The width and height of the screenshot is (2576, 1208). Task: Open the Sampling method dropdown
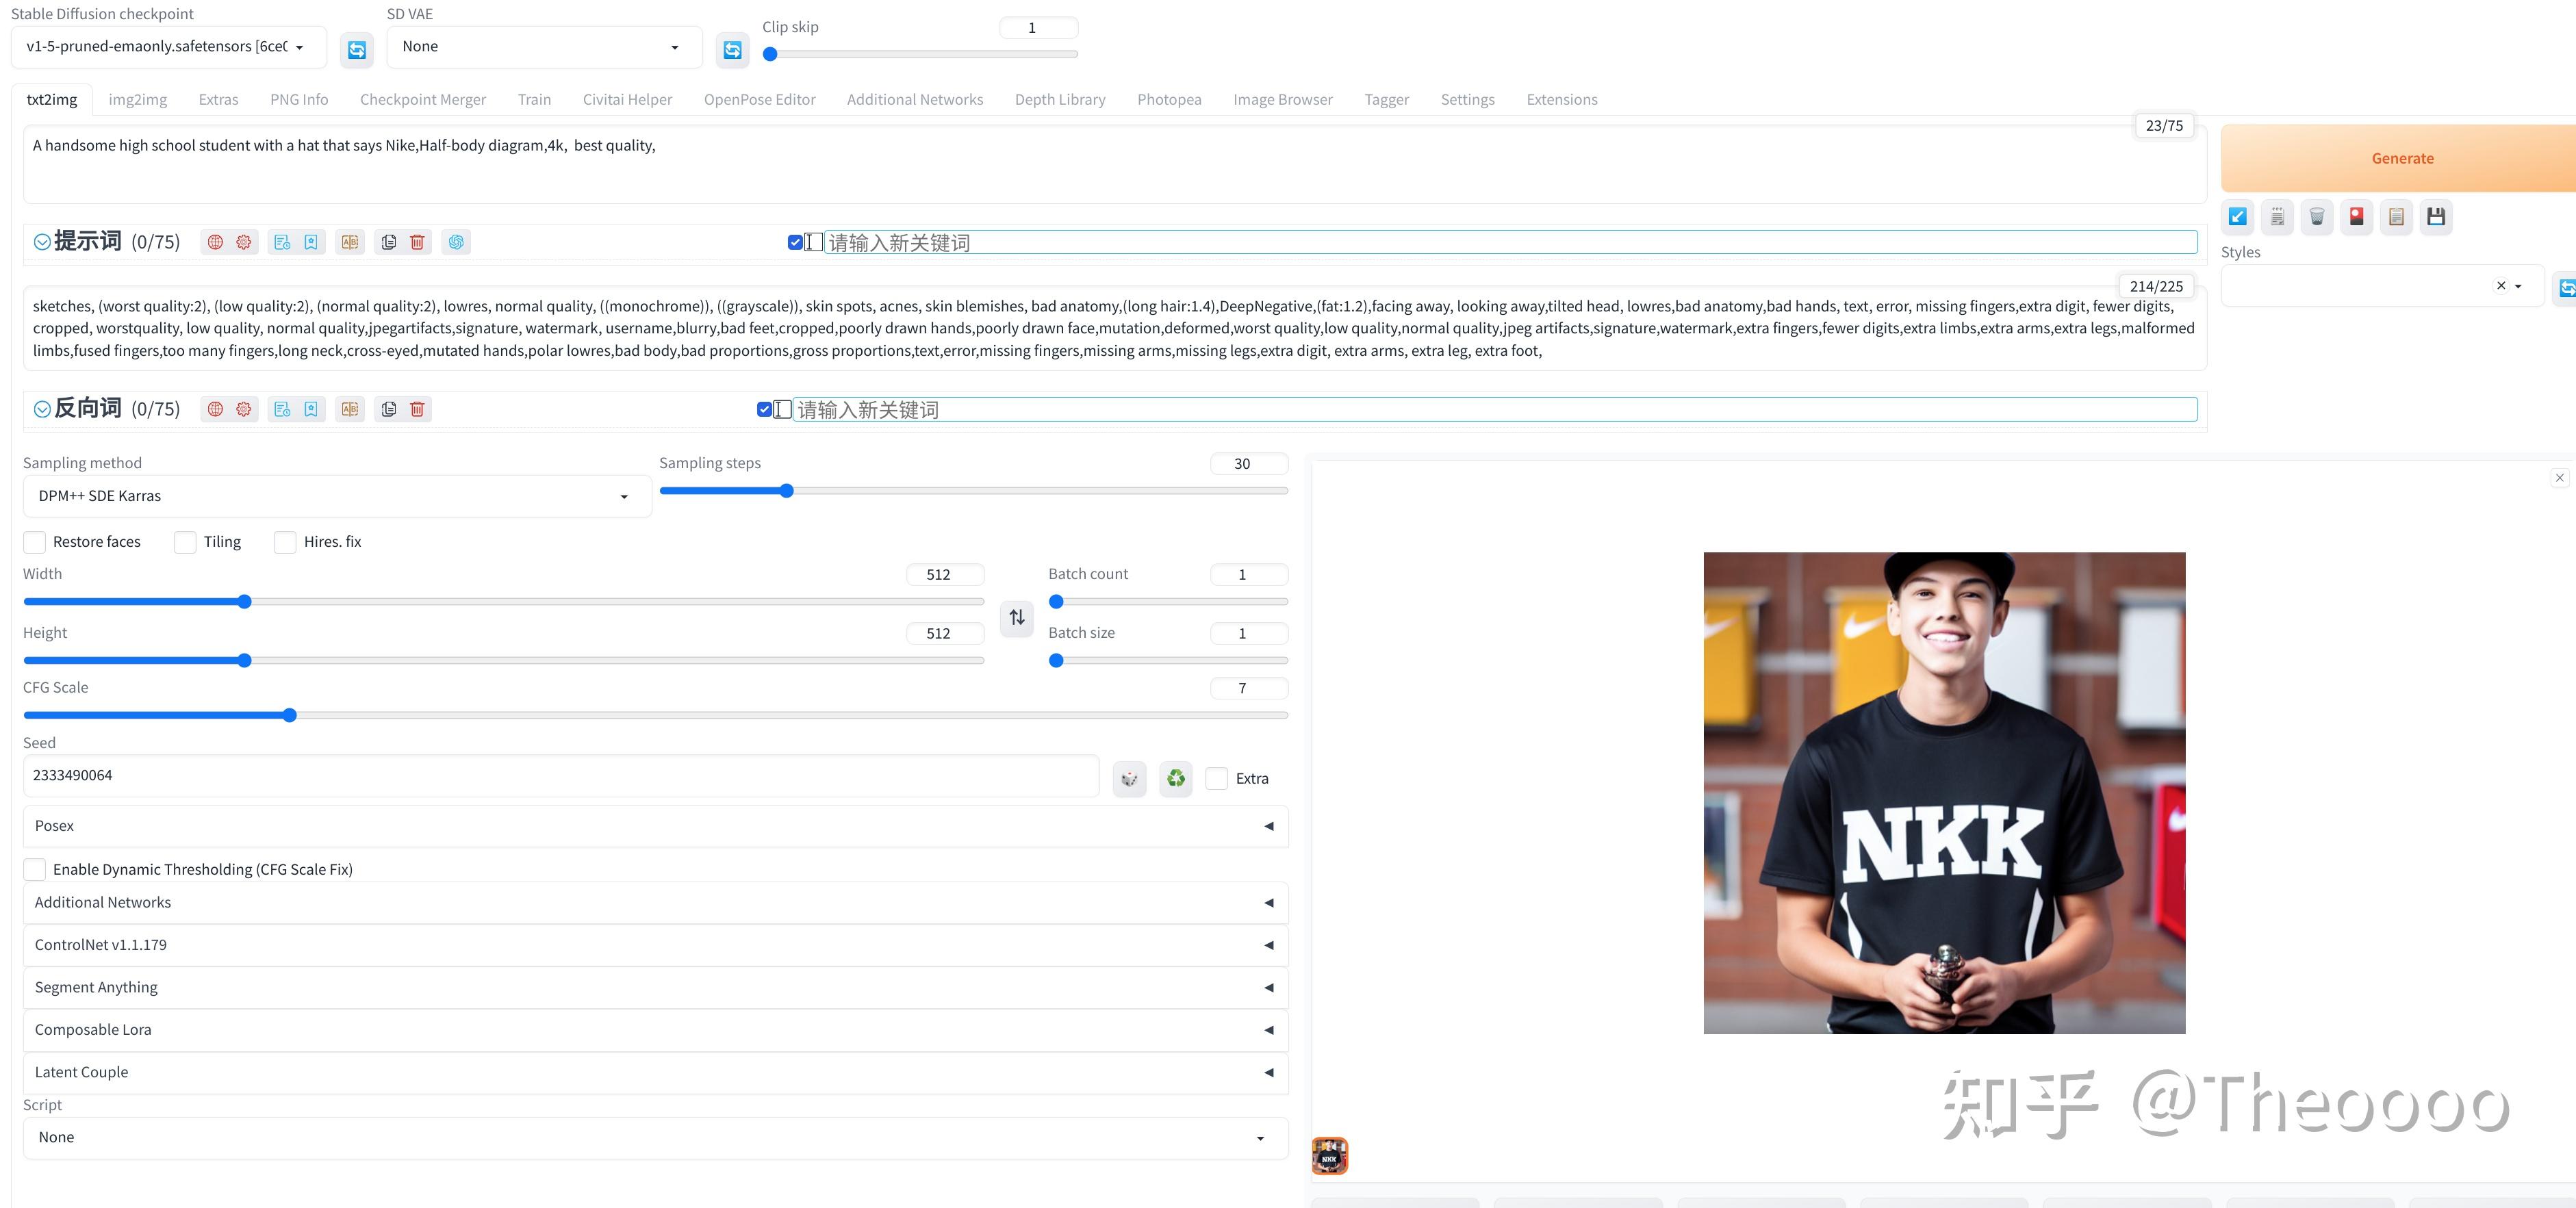click(x=336, y=496)
